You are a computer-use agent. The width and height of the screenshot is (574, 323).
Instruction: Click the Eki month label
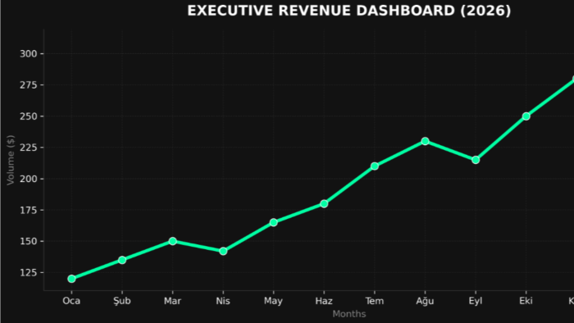click(x=526, y=301)
